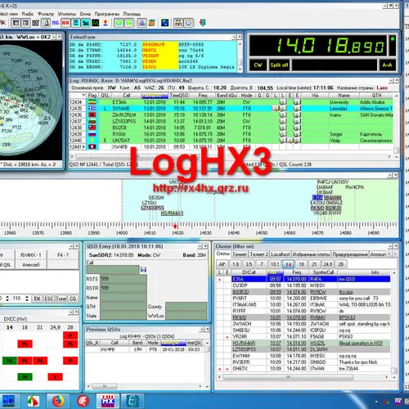Toggle the 14 band filter in Cluster
The height and width of the screenshot is (409, 409).
pos(288,264)
